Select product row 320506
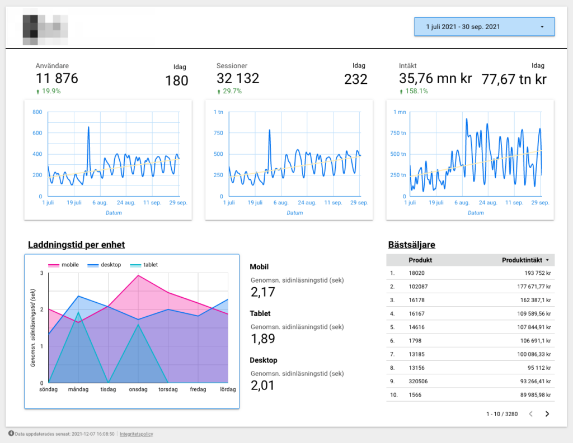 pos(470,382)
